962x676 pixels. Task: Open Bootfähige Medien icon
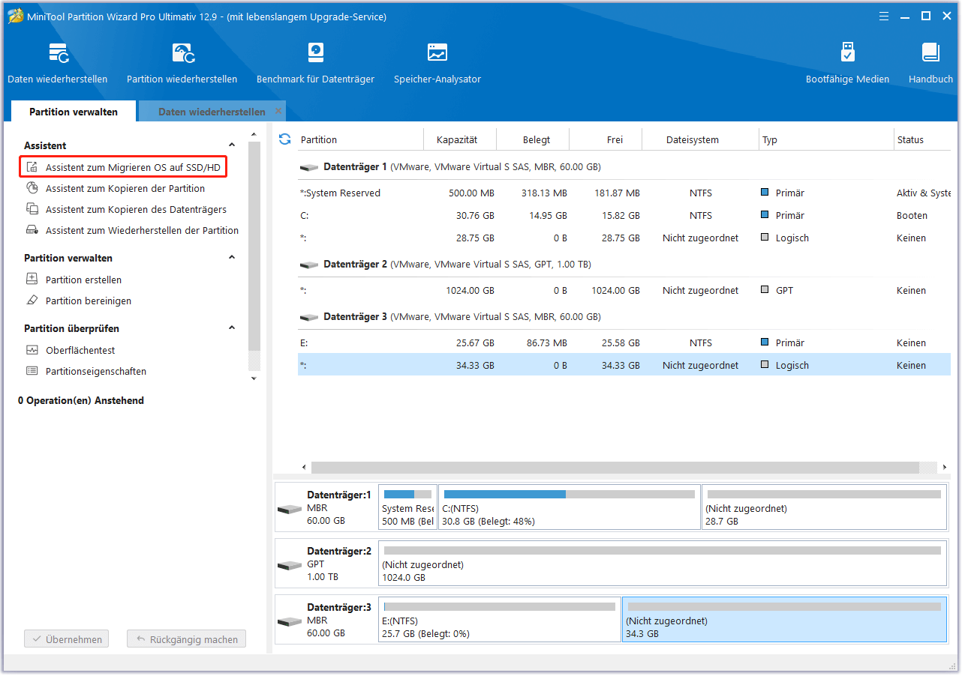pos(847,52)
